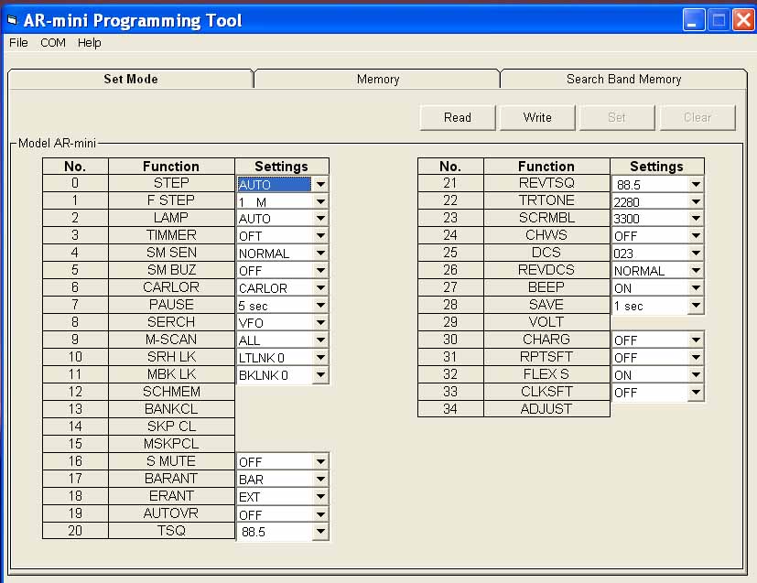Open the STEP settings dropdown
Screen dimensions: 757x583
(320, 184)
